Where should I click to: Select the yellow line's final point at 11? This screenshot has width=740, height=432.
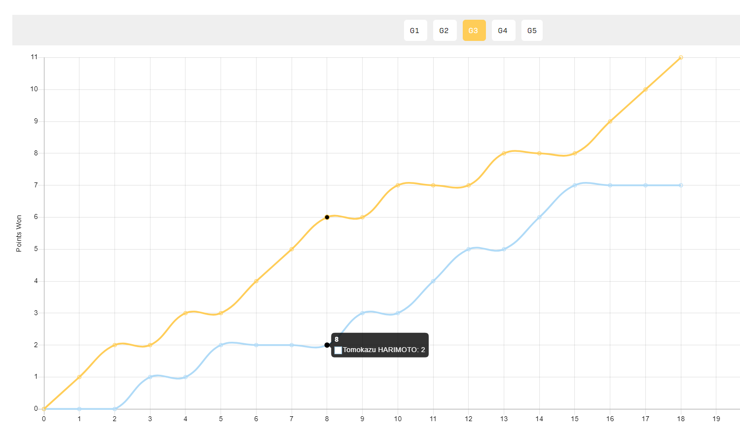[681, 58]
